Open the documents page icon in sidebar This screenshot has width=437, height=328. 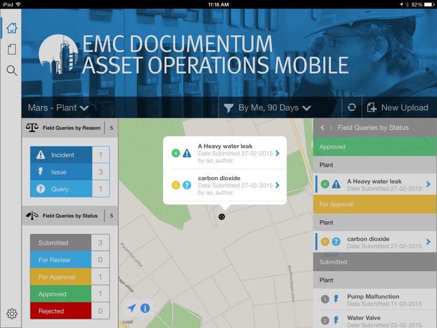click(x=12, y=50)
